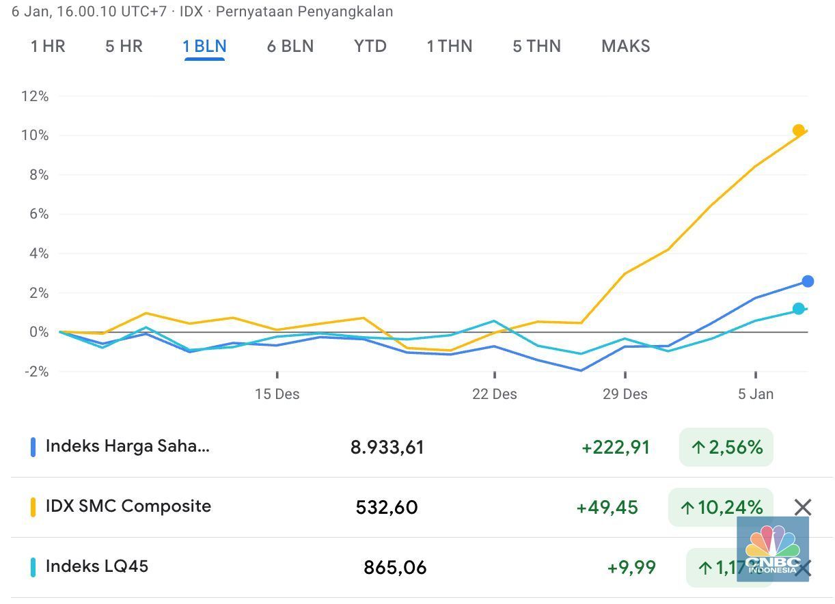Click the dark blue end point marker

point(808,282)
